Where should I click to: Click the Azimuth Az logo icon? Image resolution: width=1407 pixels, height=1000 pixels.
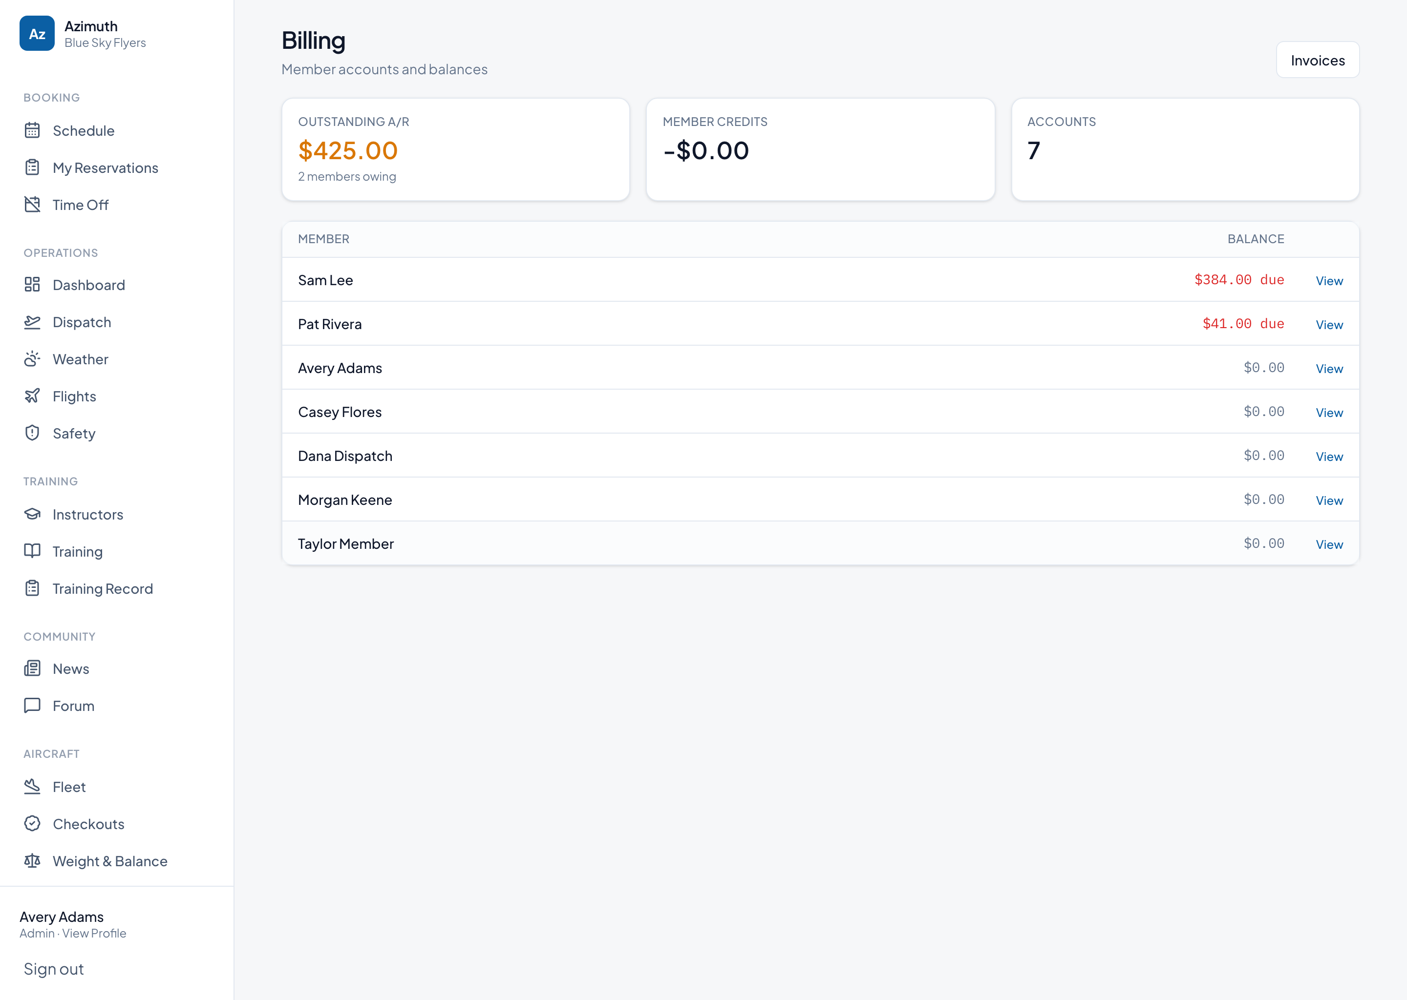point(37,33)
